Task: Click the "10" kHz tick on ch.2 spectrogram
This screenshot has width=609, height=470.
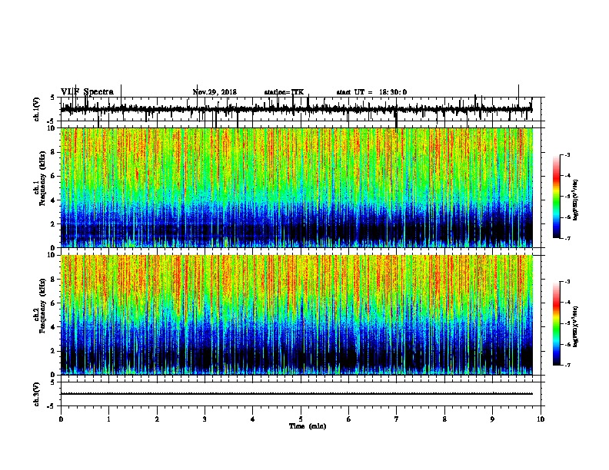Action: point(52,255)
